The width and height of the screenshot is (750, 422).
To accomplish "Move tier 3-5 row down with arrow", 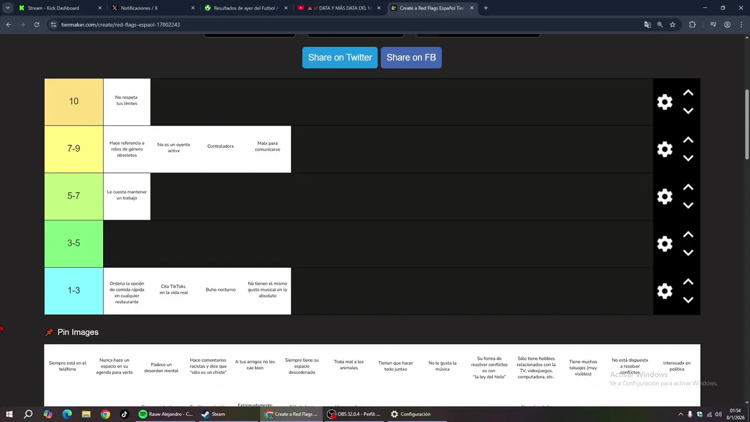I will (x=688, y=253).
